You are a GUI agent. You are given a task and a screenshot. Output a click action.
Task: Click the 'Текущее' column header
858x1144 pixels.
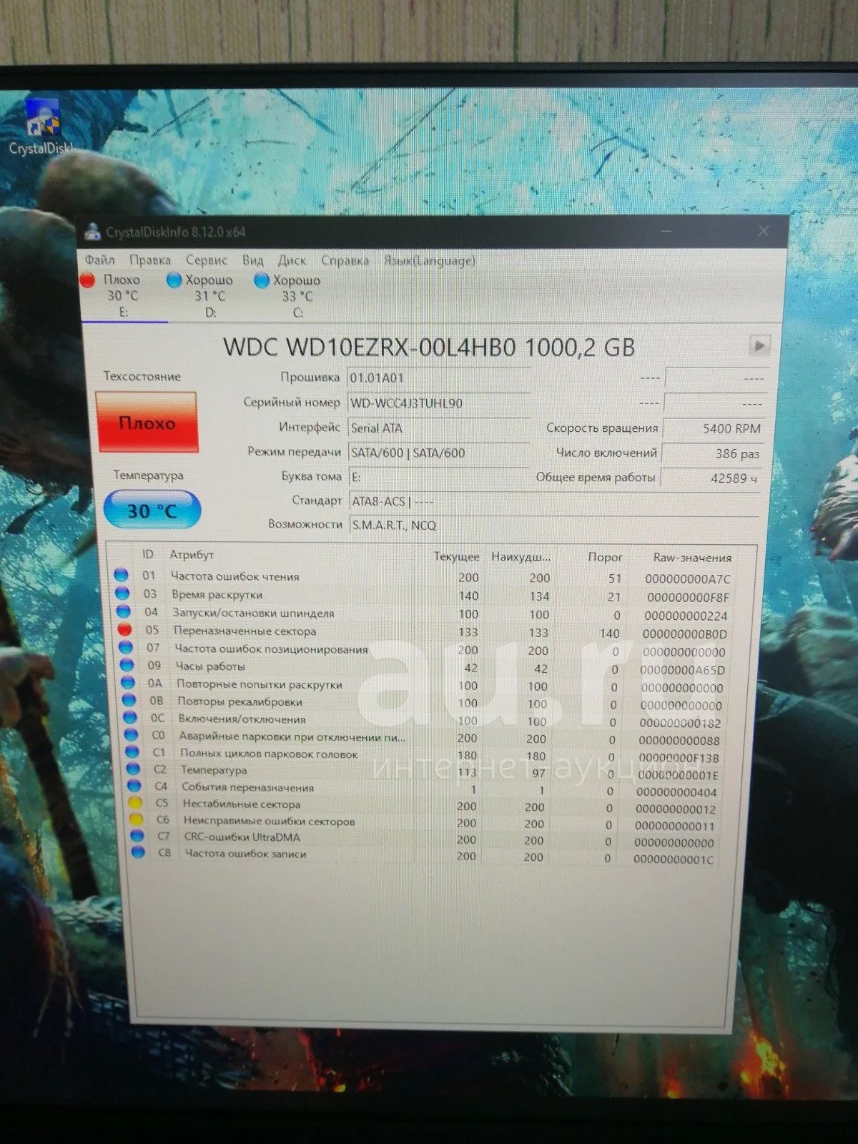pos(456,556)
